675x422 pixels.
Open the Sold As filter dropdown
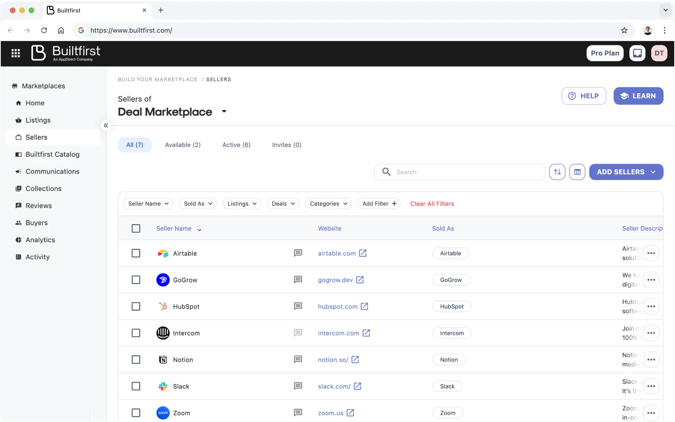pos(198,204)
